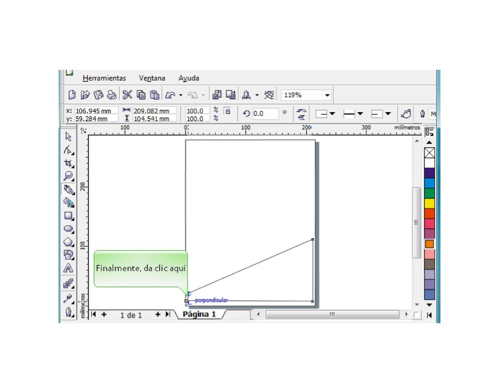Select the Outline pen tool

point(69,311)
